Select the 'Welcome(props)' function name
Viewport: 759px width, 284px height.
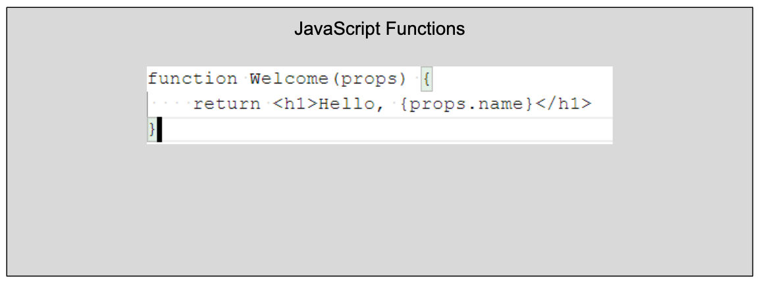(x=328, y=79)
